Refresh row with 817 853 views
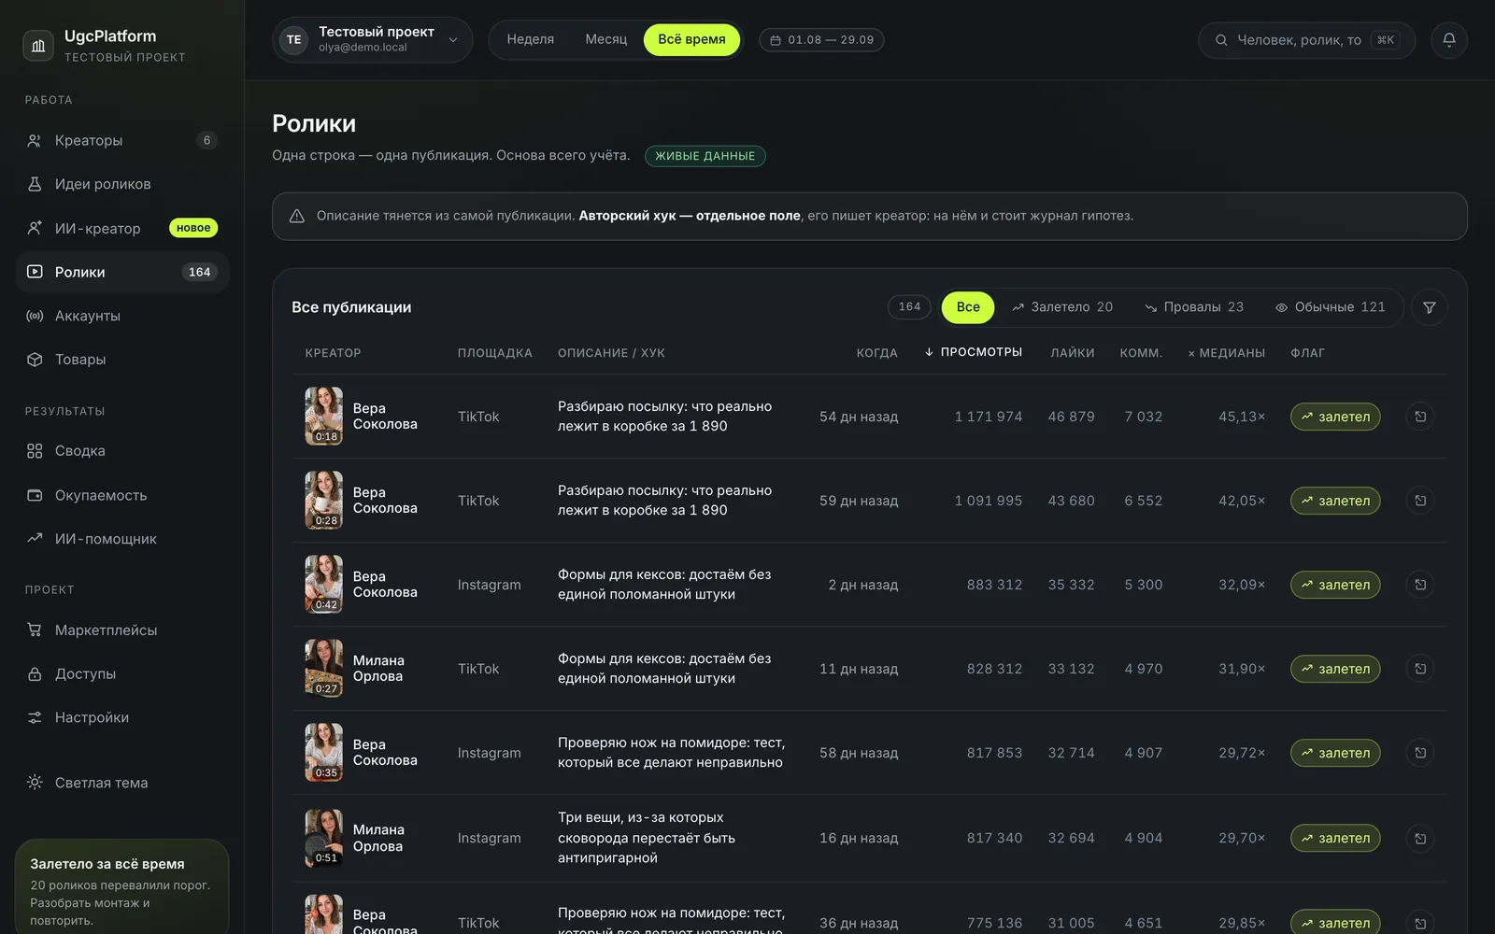This screenshot has height=934, width=1495. pyautogui.click(x=1420, y=753)
